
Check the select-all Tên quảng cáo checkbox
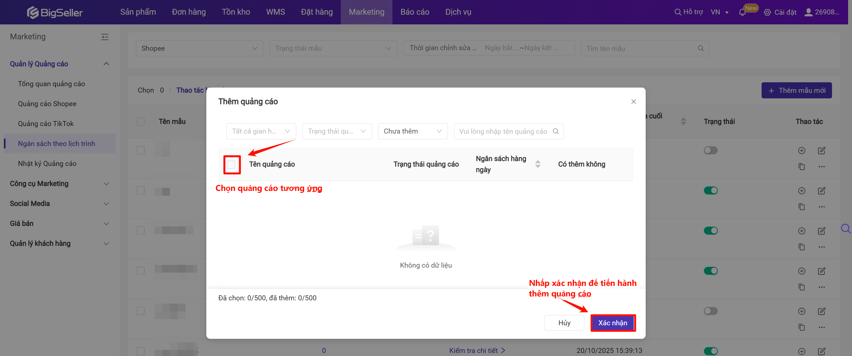pos(231,165)
